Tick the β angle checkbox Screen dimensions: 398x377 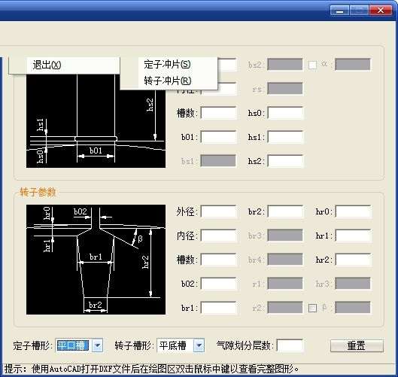tap(312, 309)
